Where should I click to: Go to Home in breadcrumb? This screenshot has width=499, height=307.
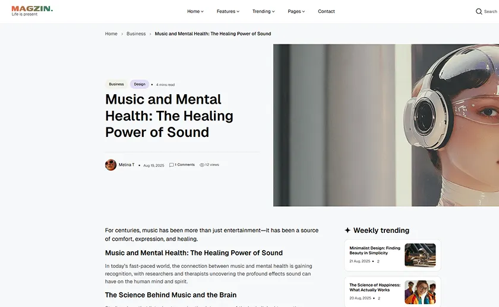(111, 34)
